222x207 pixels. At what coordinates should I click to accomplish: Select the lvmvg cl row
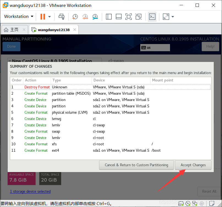[x=111, y=119]
